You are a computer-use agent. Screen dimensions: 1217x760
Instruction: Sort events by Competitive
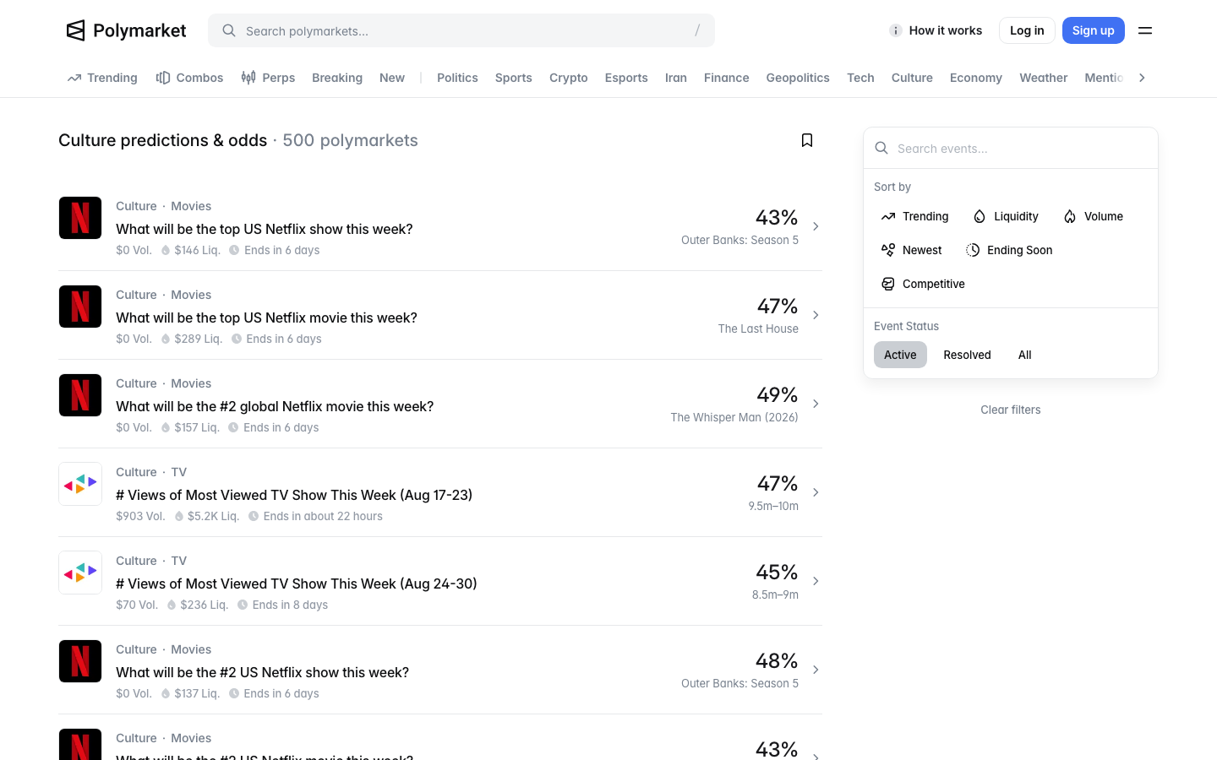tap(923, 284)
